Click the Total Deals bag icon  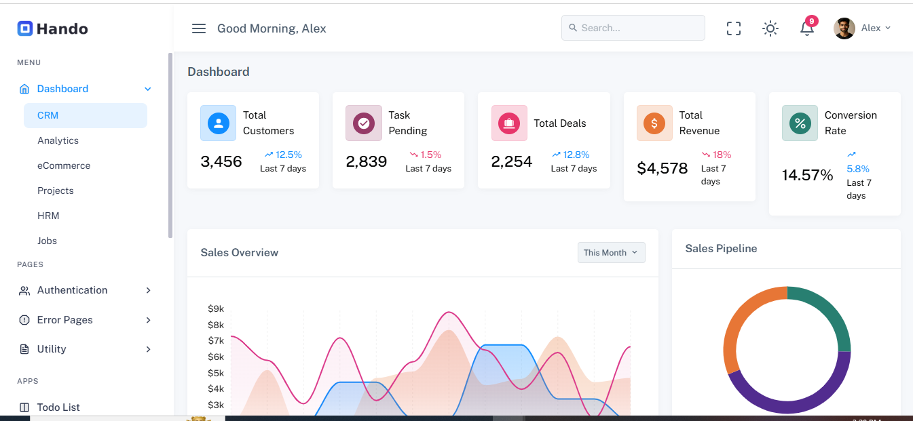pos(509,123)
